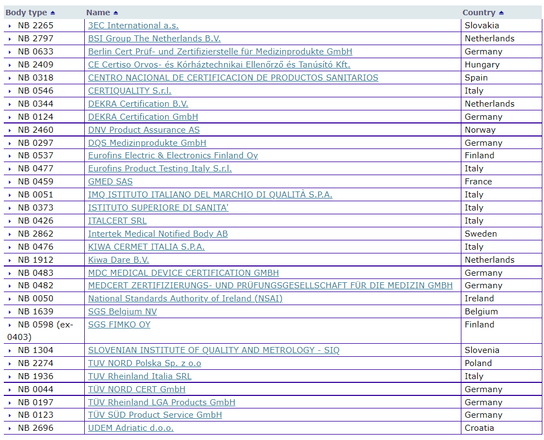
Task: Open TÜV Rheinland LGA Products link
Action: [x=161, y=402]
